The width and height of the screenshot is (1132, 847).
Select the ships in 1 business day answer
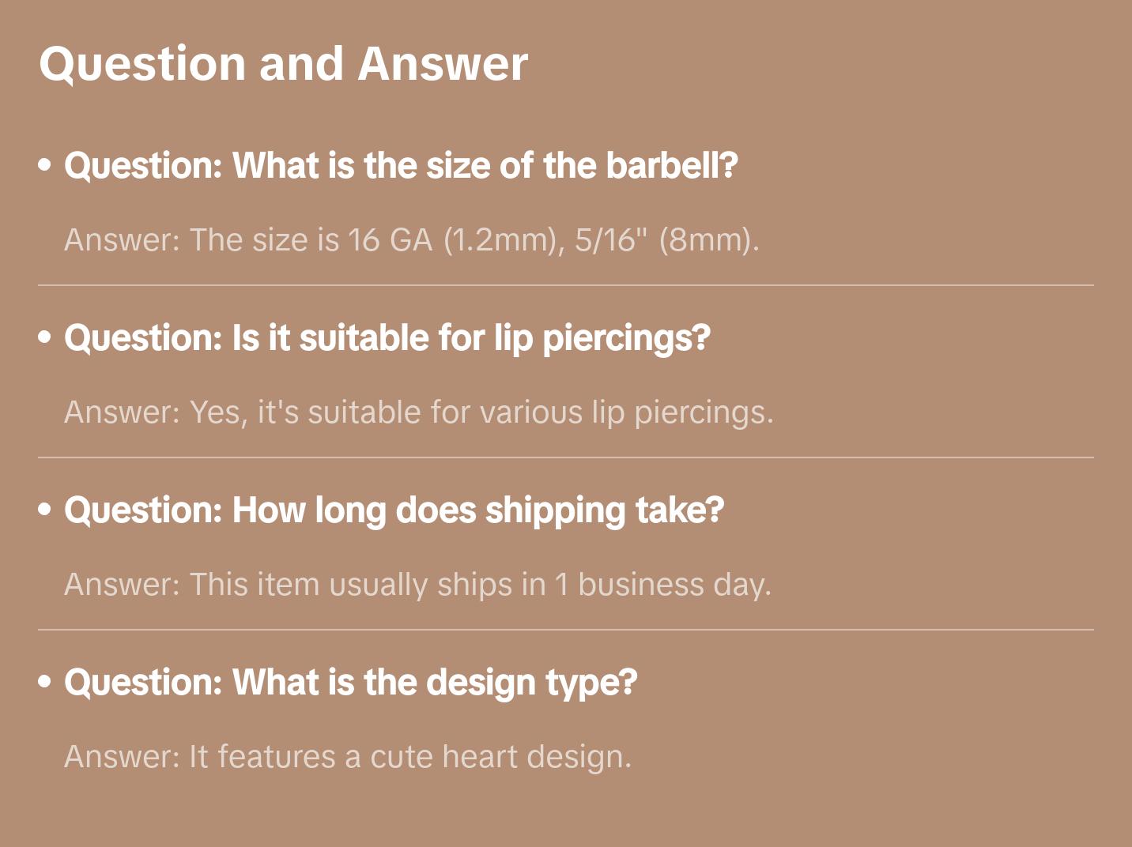(417, 585)
